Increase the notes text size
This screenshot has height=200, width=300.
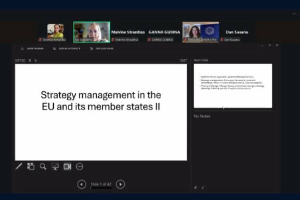(196, 187)
